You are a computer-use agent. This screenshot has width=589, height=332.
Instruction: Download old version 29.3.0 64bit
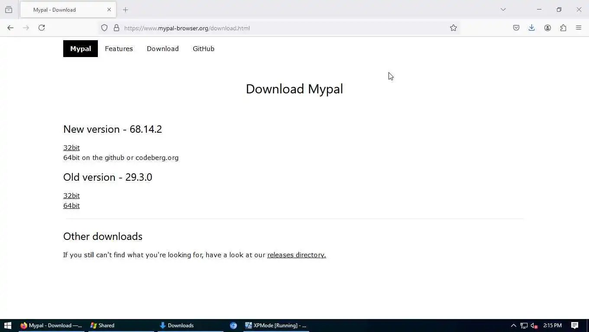coord(71,206)
